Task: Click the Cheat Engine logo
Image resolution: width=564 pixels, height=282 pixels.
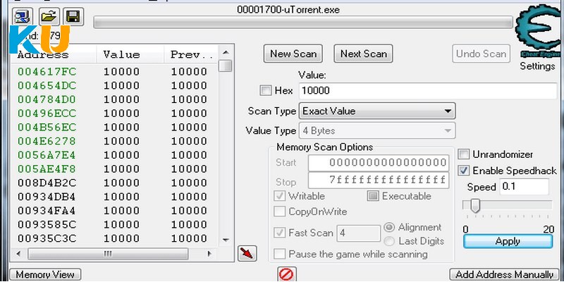Action: coord(539,30)
